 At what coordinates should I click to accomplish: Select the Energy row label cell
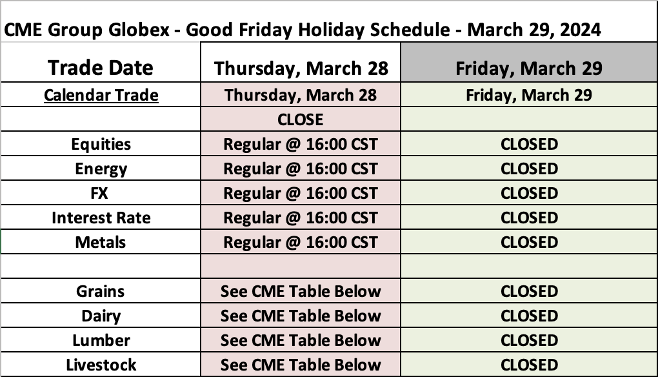(x=101, y=169)
